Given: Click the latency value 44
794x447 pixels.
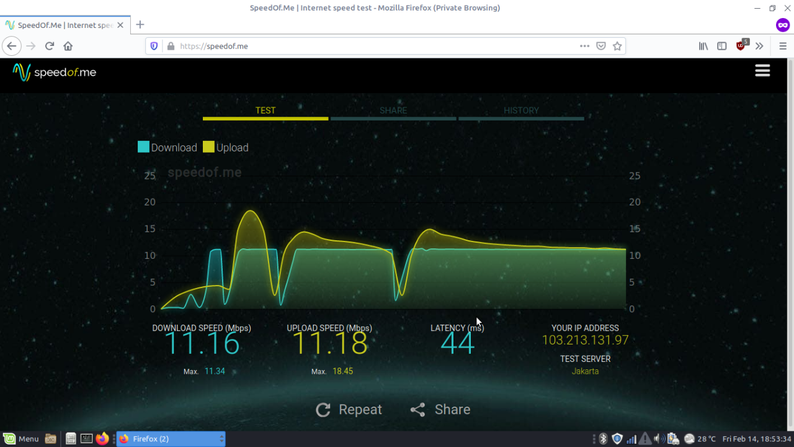Looking at the screenshot, I should 458,343.
